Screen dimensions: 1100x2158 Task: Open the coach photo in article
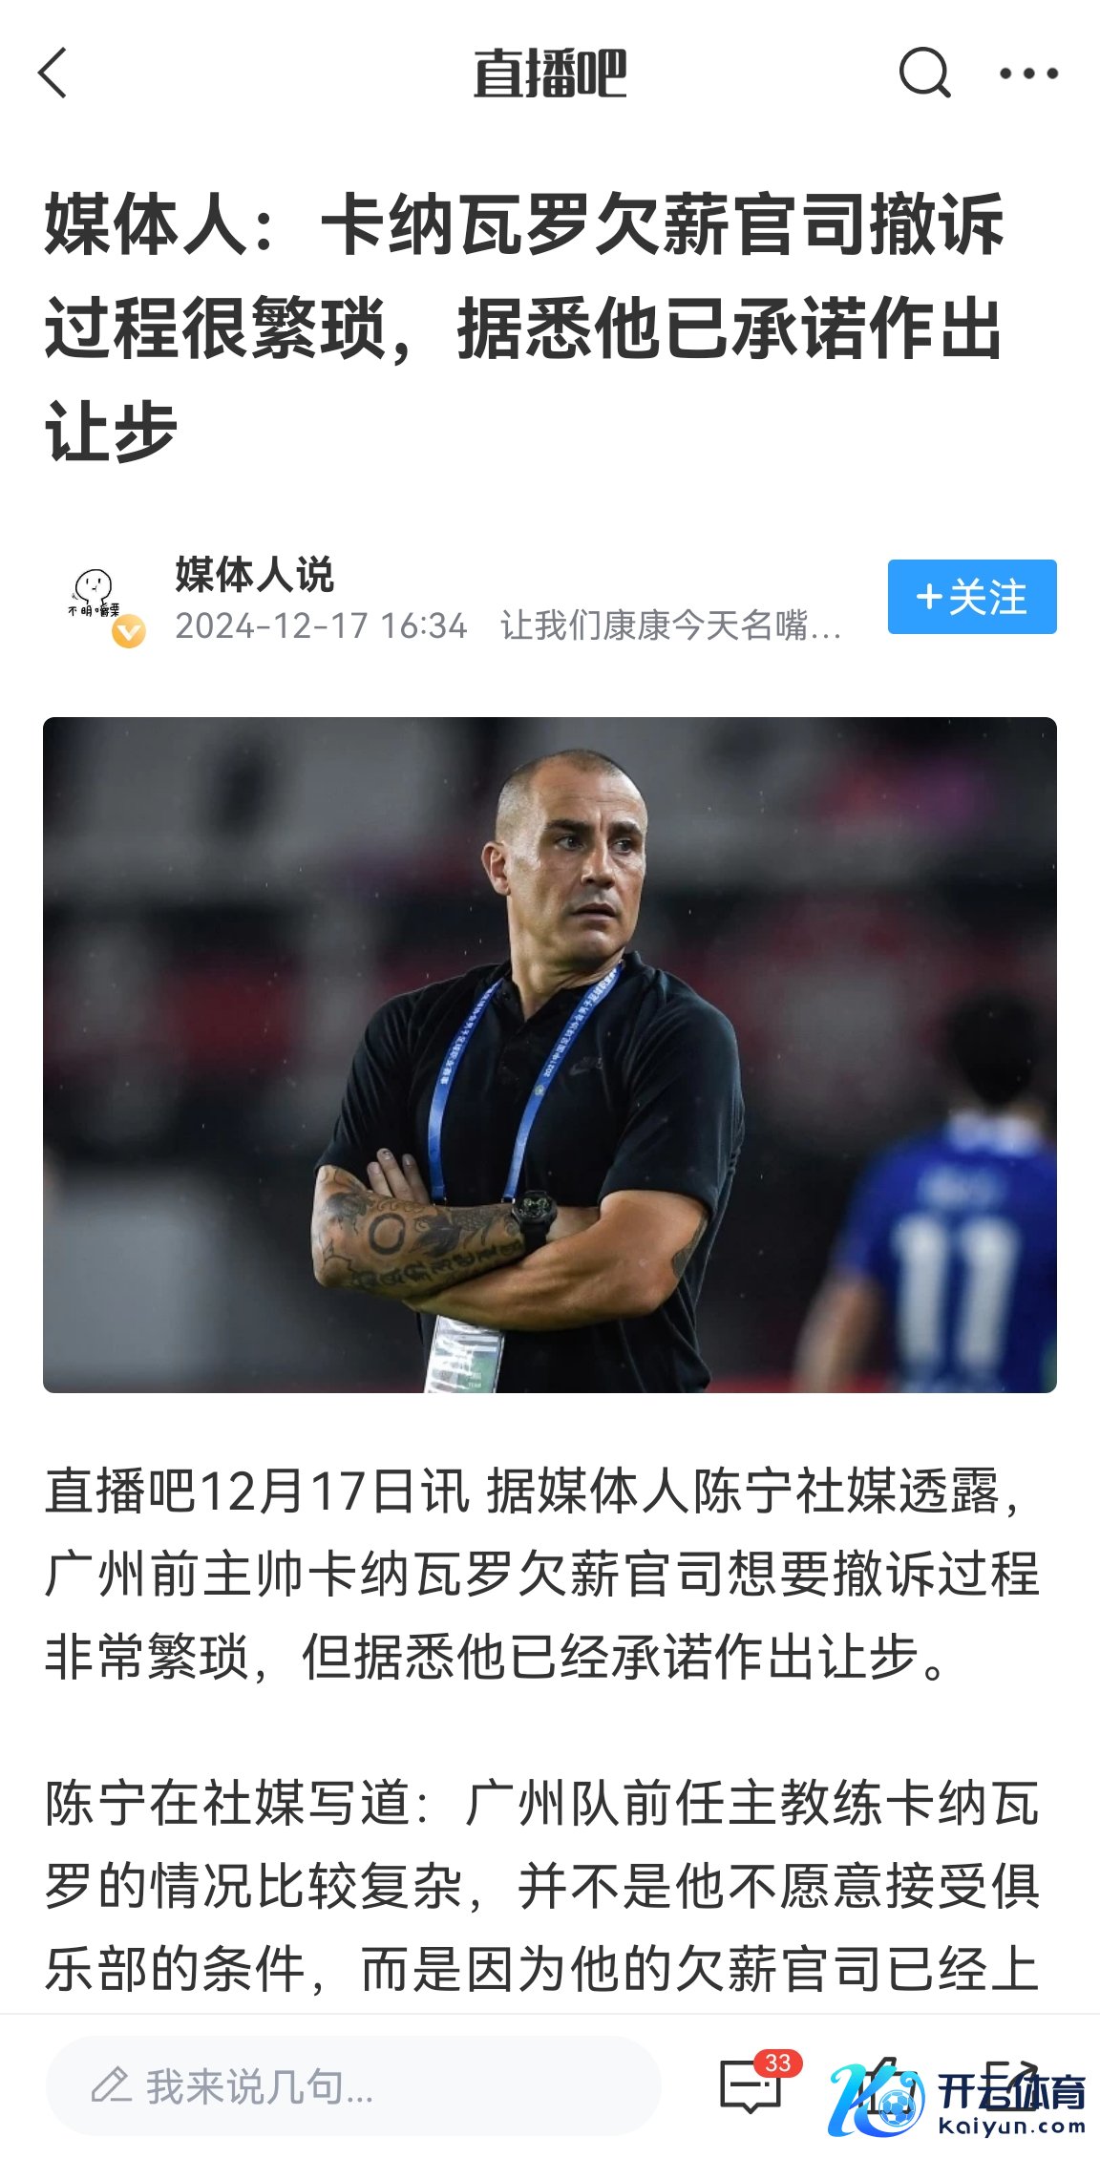[x=550, y=1054]
